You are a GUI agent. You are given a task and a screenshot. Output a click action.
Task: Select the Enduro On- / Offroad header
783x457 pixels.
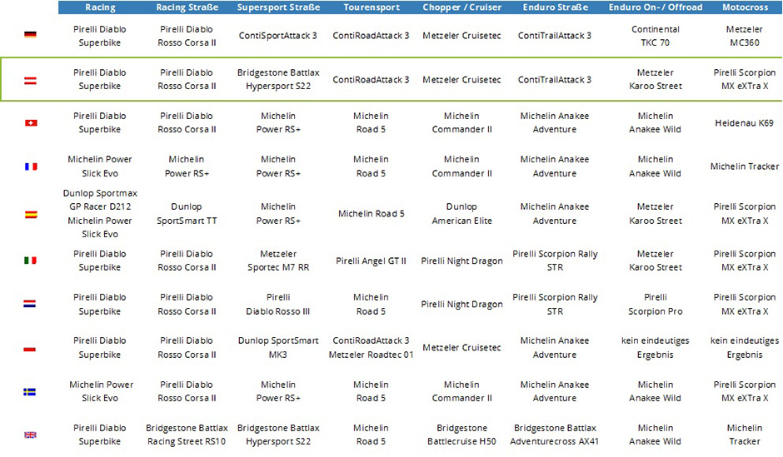click(x=656, y=7)
